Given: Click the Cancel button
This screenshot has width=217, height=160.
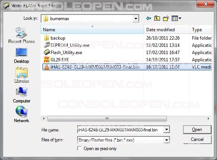Looking at the screenshot, I should (x=197, y=139).
